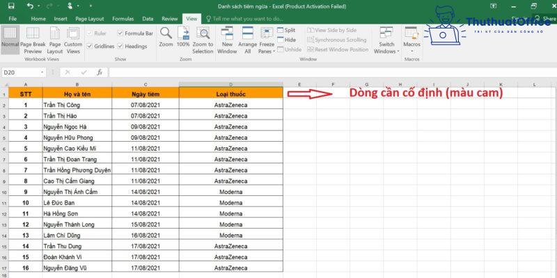Switch to Page Break Preview
The width and height of the screenshot is (557, 278).
pos(33,39)
